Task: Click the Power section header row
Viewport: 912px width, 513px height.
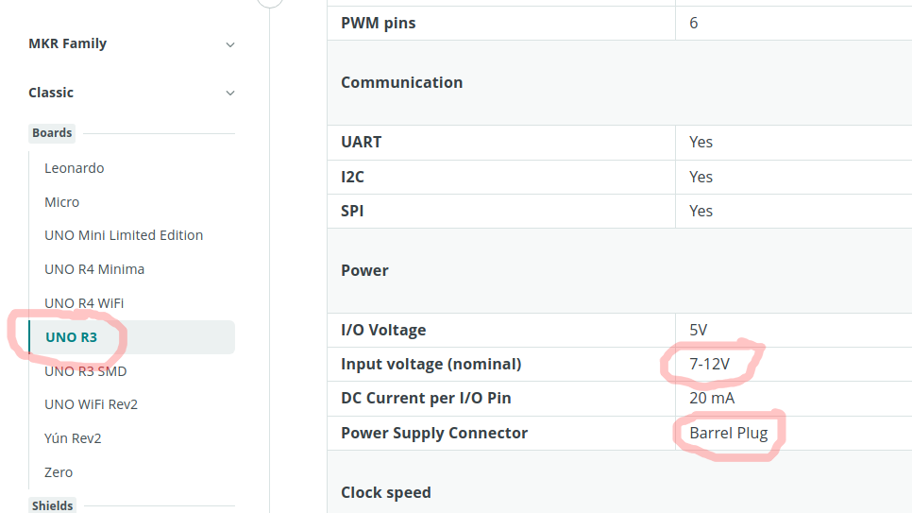Action: [619, 271]
